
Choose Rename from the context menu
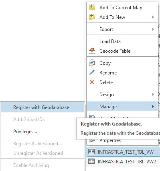(122, 72)
